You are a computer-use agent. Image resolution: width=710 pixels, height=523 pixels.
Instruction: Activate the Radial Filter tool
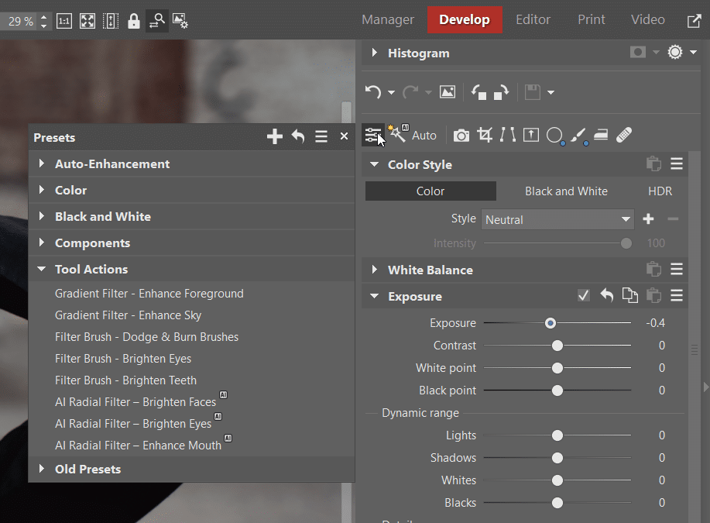tap(554, 135)
